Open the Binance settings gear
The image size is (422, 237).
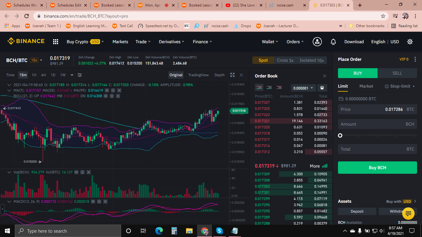[x=410, y=42]
